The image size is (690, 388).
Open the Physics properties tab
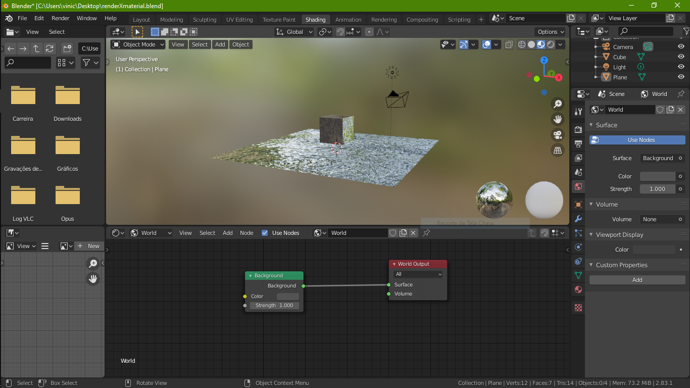(578, 247)
